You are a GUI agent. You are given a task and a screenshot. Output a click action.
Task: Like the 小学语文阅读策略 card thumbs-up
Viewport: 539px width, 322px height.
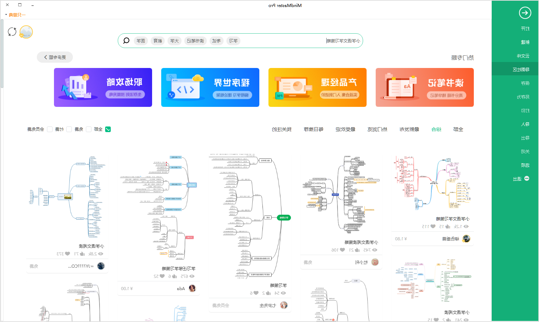(x=357, y=250)
